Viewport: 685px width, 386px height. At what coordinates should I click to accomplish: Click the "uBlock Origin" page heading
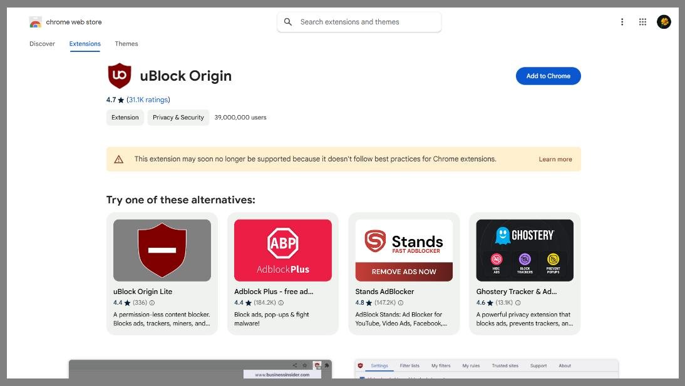pyautogui.click(x=186, y=76)
